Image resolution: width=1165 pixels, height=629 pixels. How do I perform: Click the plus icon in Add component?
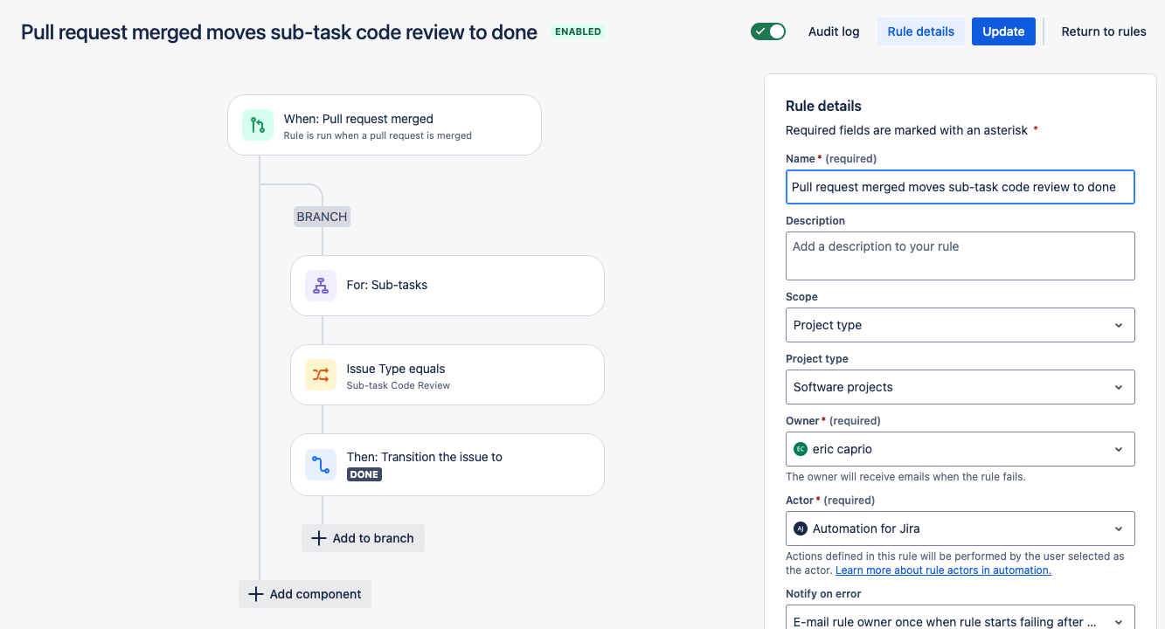click(x=256, y=594)
